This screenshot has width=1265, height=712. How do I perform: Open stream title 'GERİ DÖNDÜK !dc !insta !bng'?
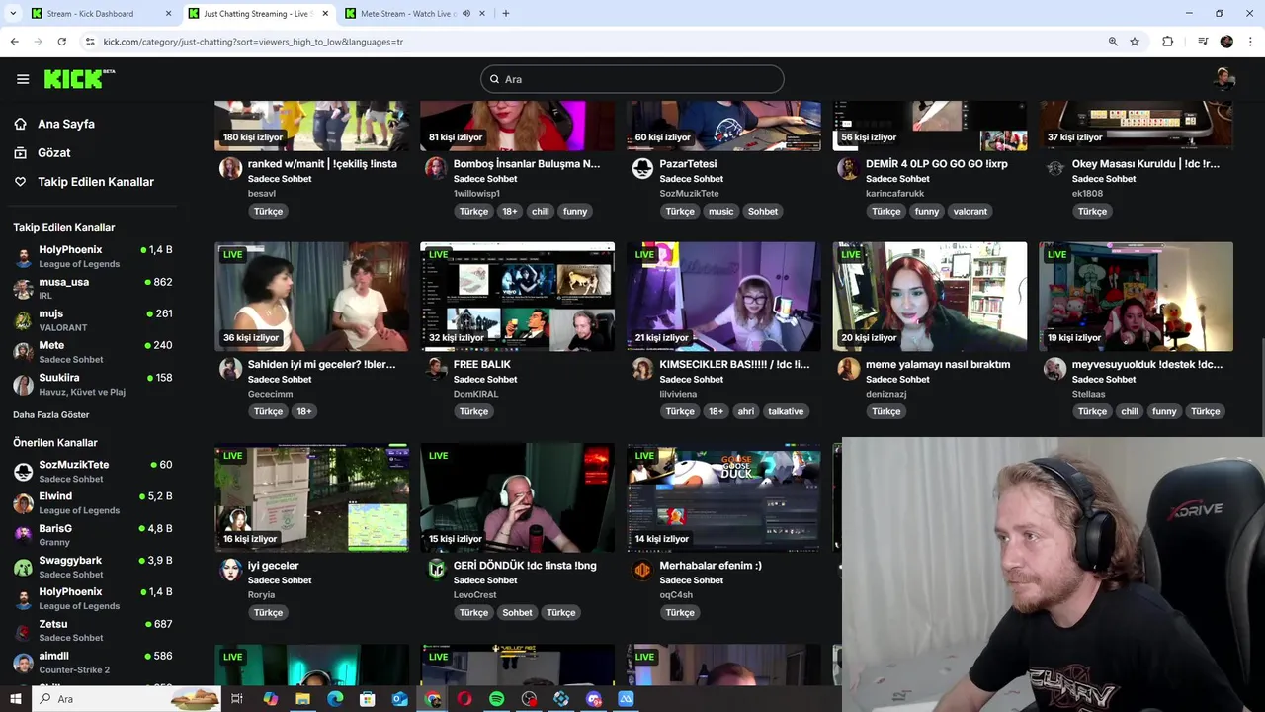pos(525,566)
